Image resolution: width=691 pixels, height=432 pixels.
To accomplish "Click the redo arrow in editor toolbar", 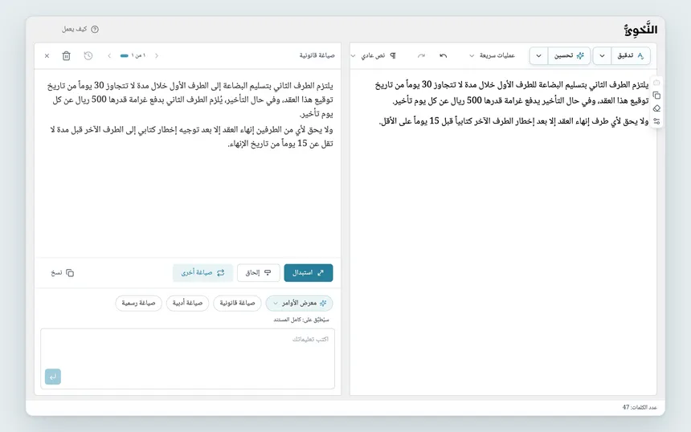I will click(421, 55).
